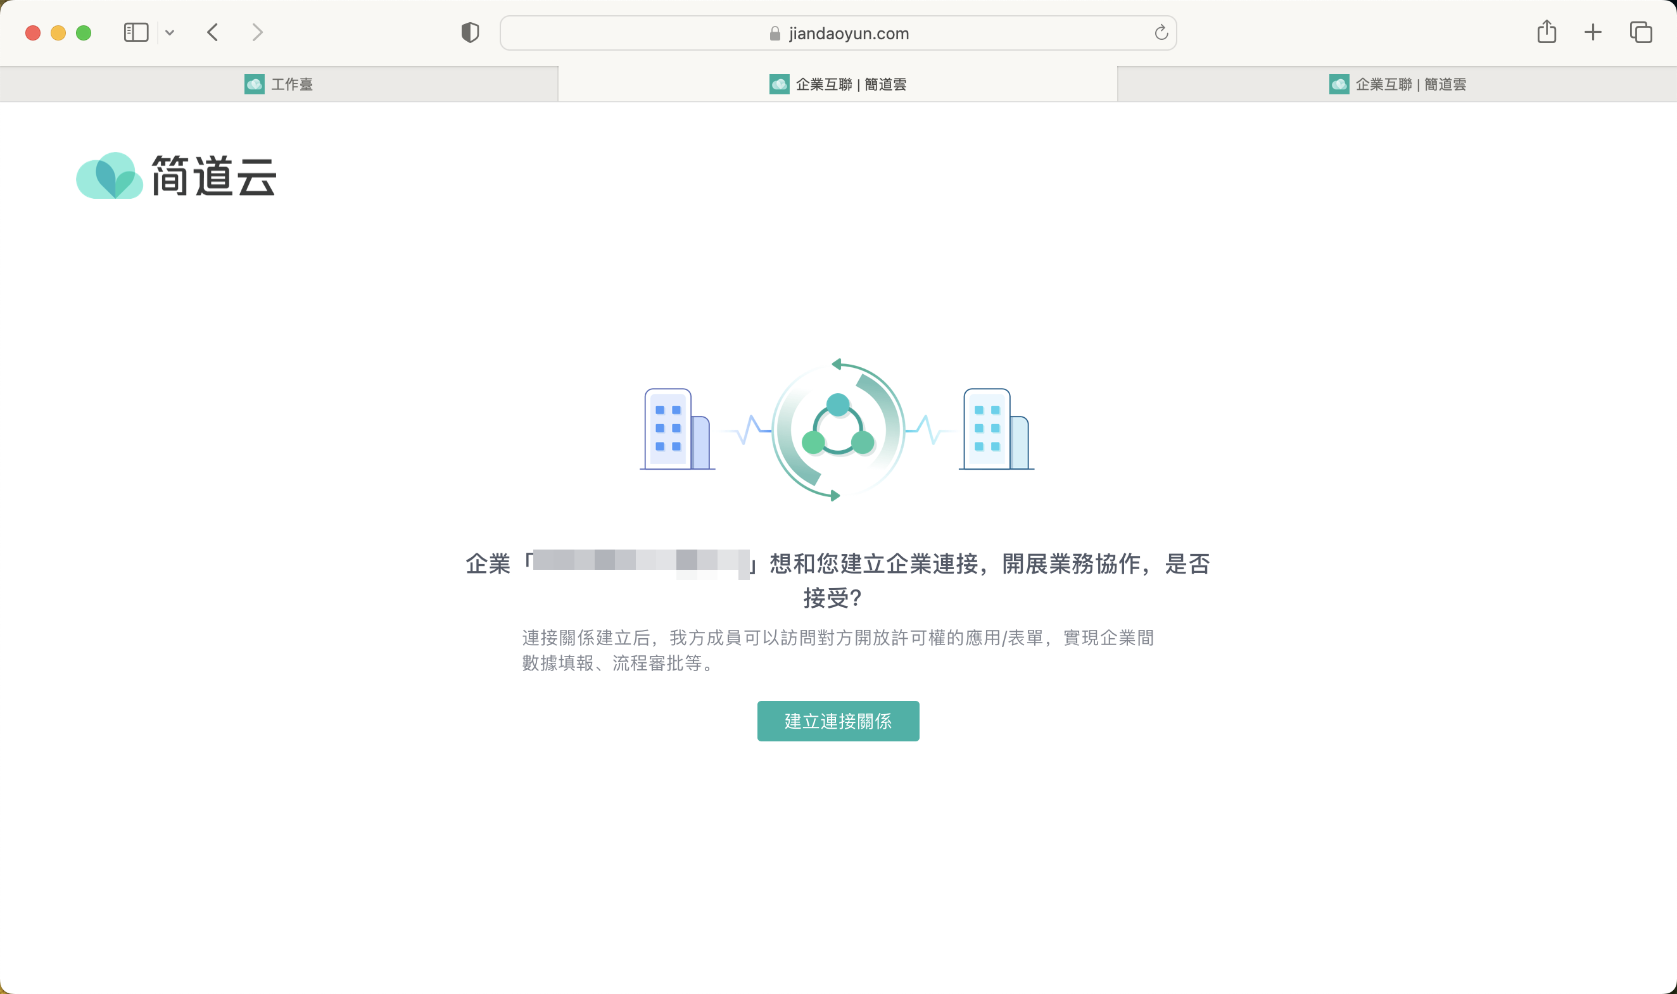Click the jiandaoyun.com address bar

coord(847,34)
